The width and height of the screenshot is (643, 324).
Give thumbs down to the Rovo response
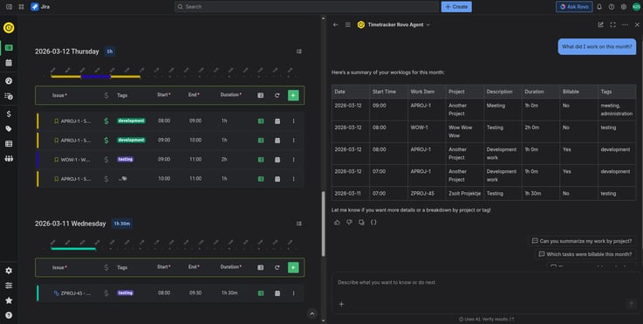pos(349,222)
